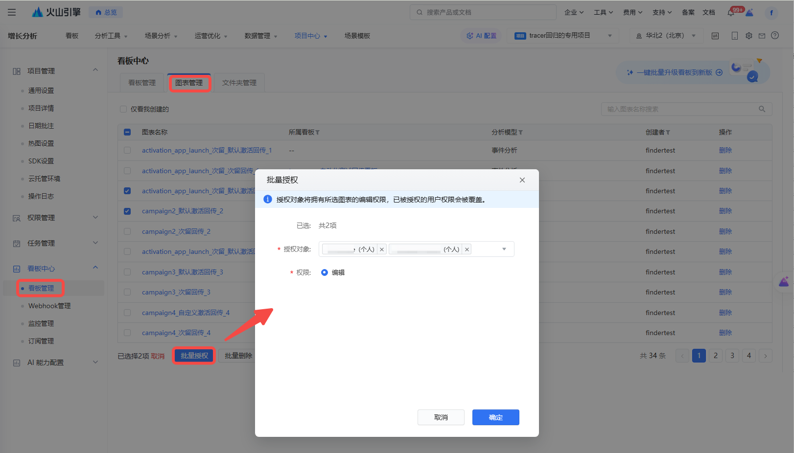794x453 pixels.
Task: Open the calendar-style icon in the toolbar
Action: click(x=715, y=36)
